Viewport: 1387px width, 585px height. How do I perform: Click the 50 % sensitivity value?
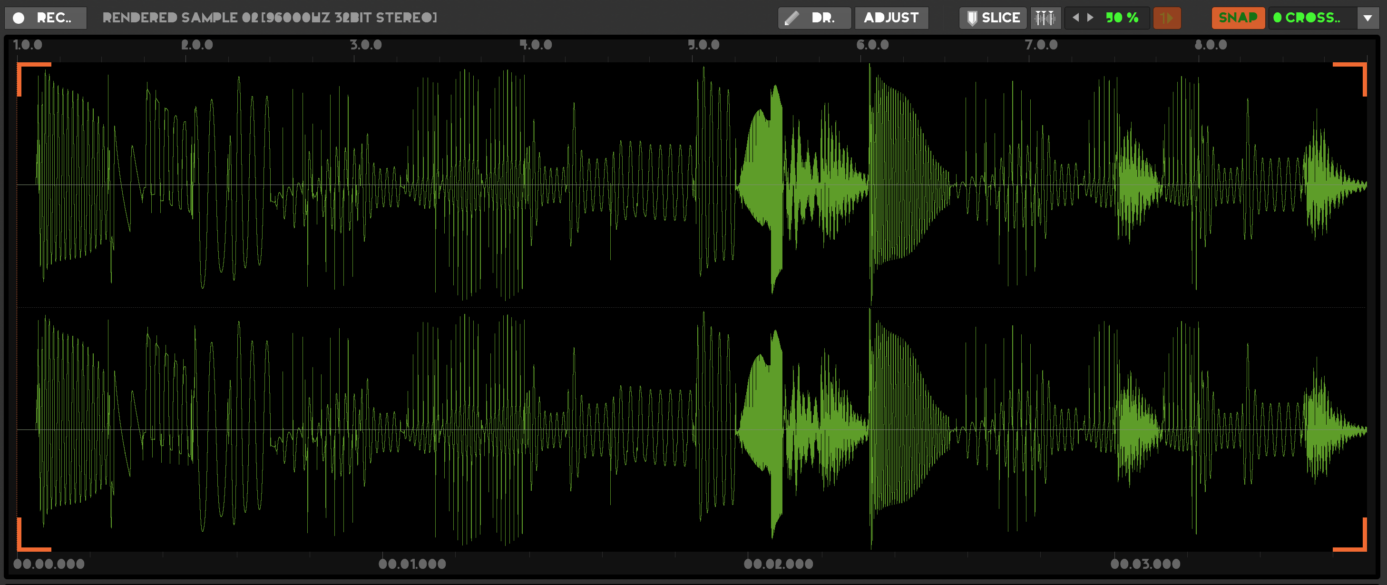[1122, 18]
